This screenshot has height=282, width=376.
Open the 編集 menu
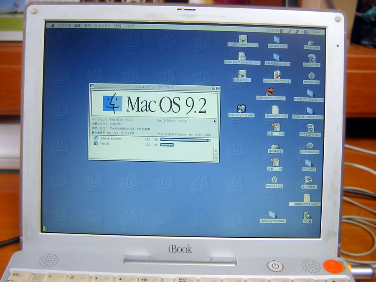[77, 25]
